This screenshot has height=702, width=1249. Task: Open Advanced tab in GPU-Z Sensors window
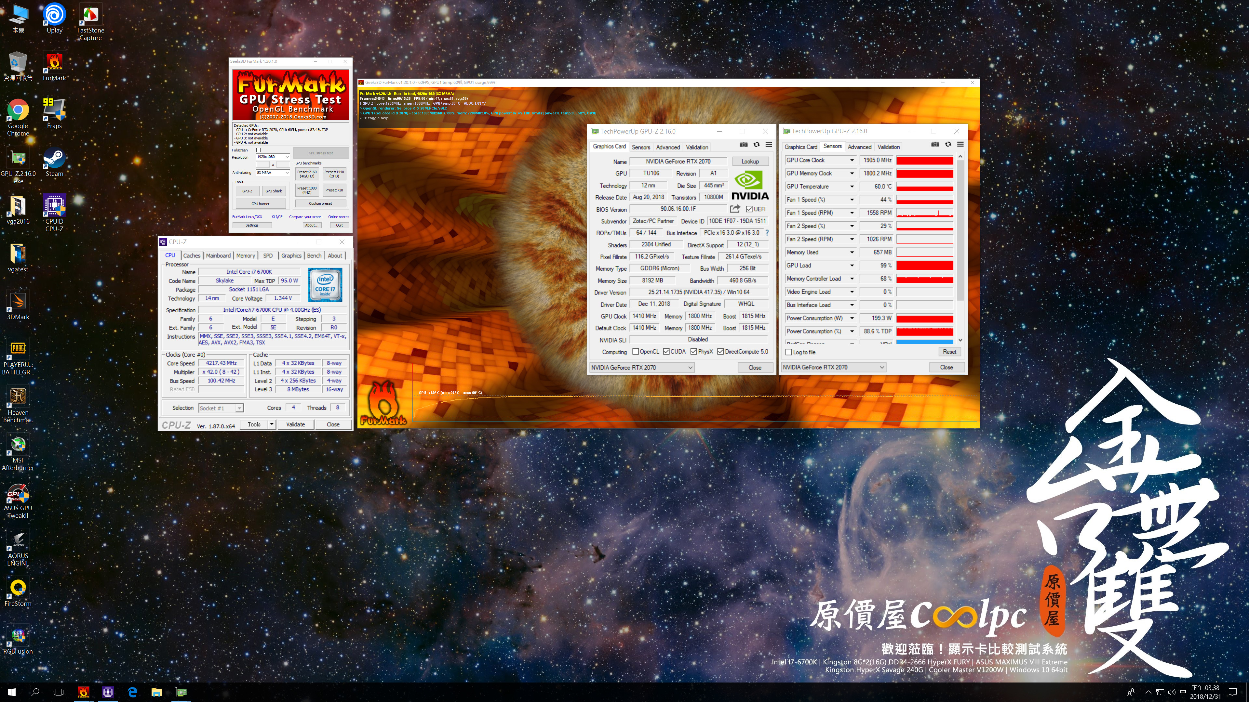pyautogui.click(x=860, y=147)
